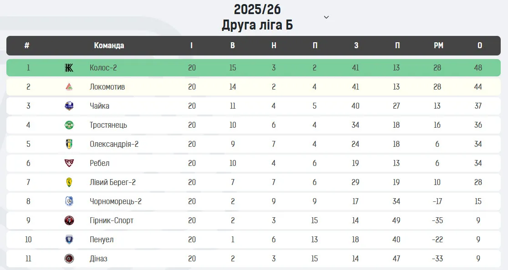Viewport: 508px width, 270px height.
Task: Click the Чайка team name
Action: tap(100, 106)
